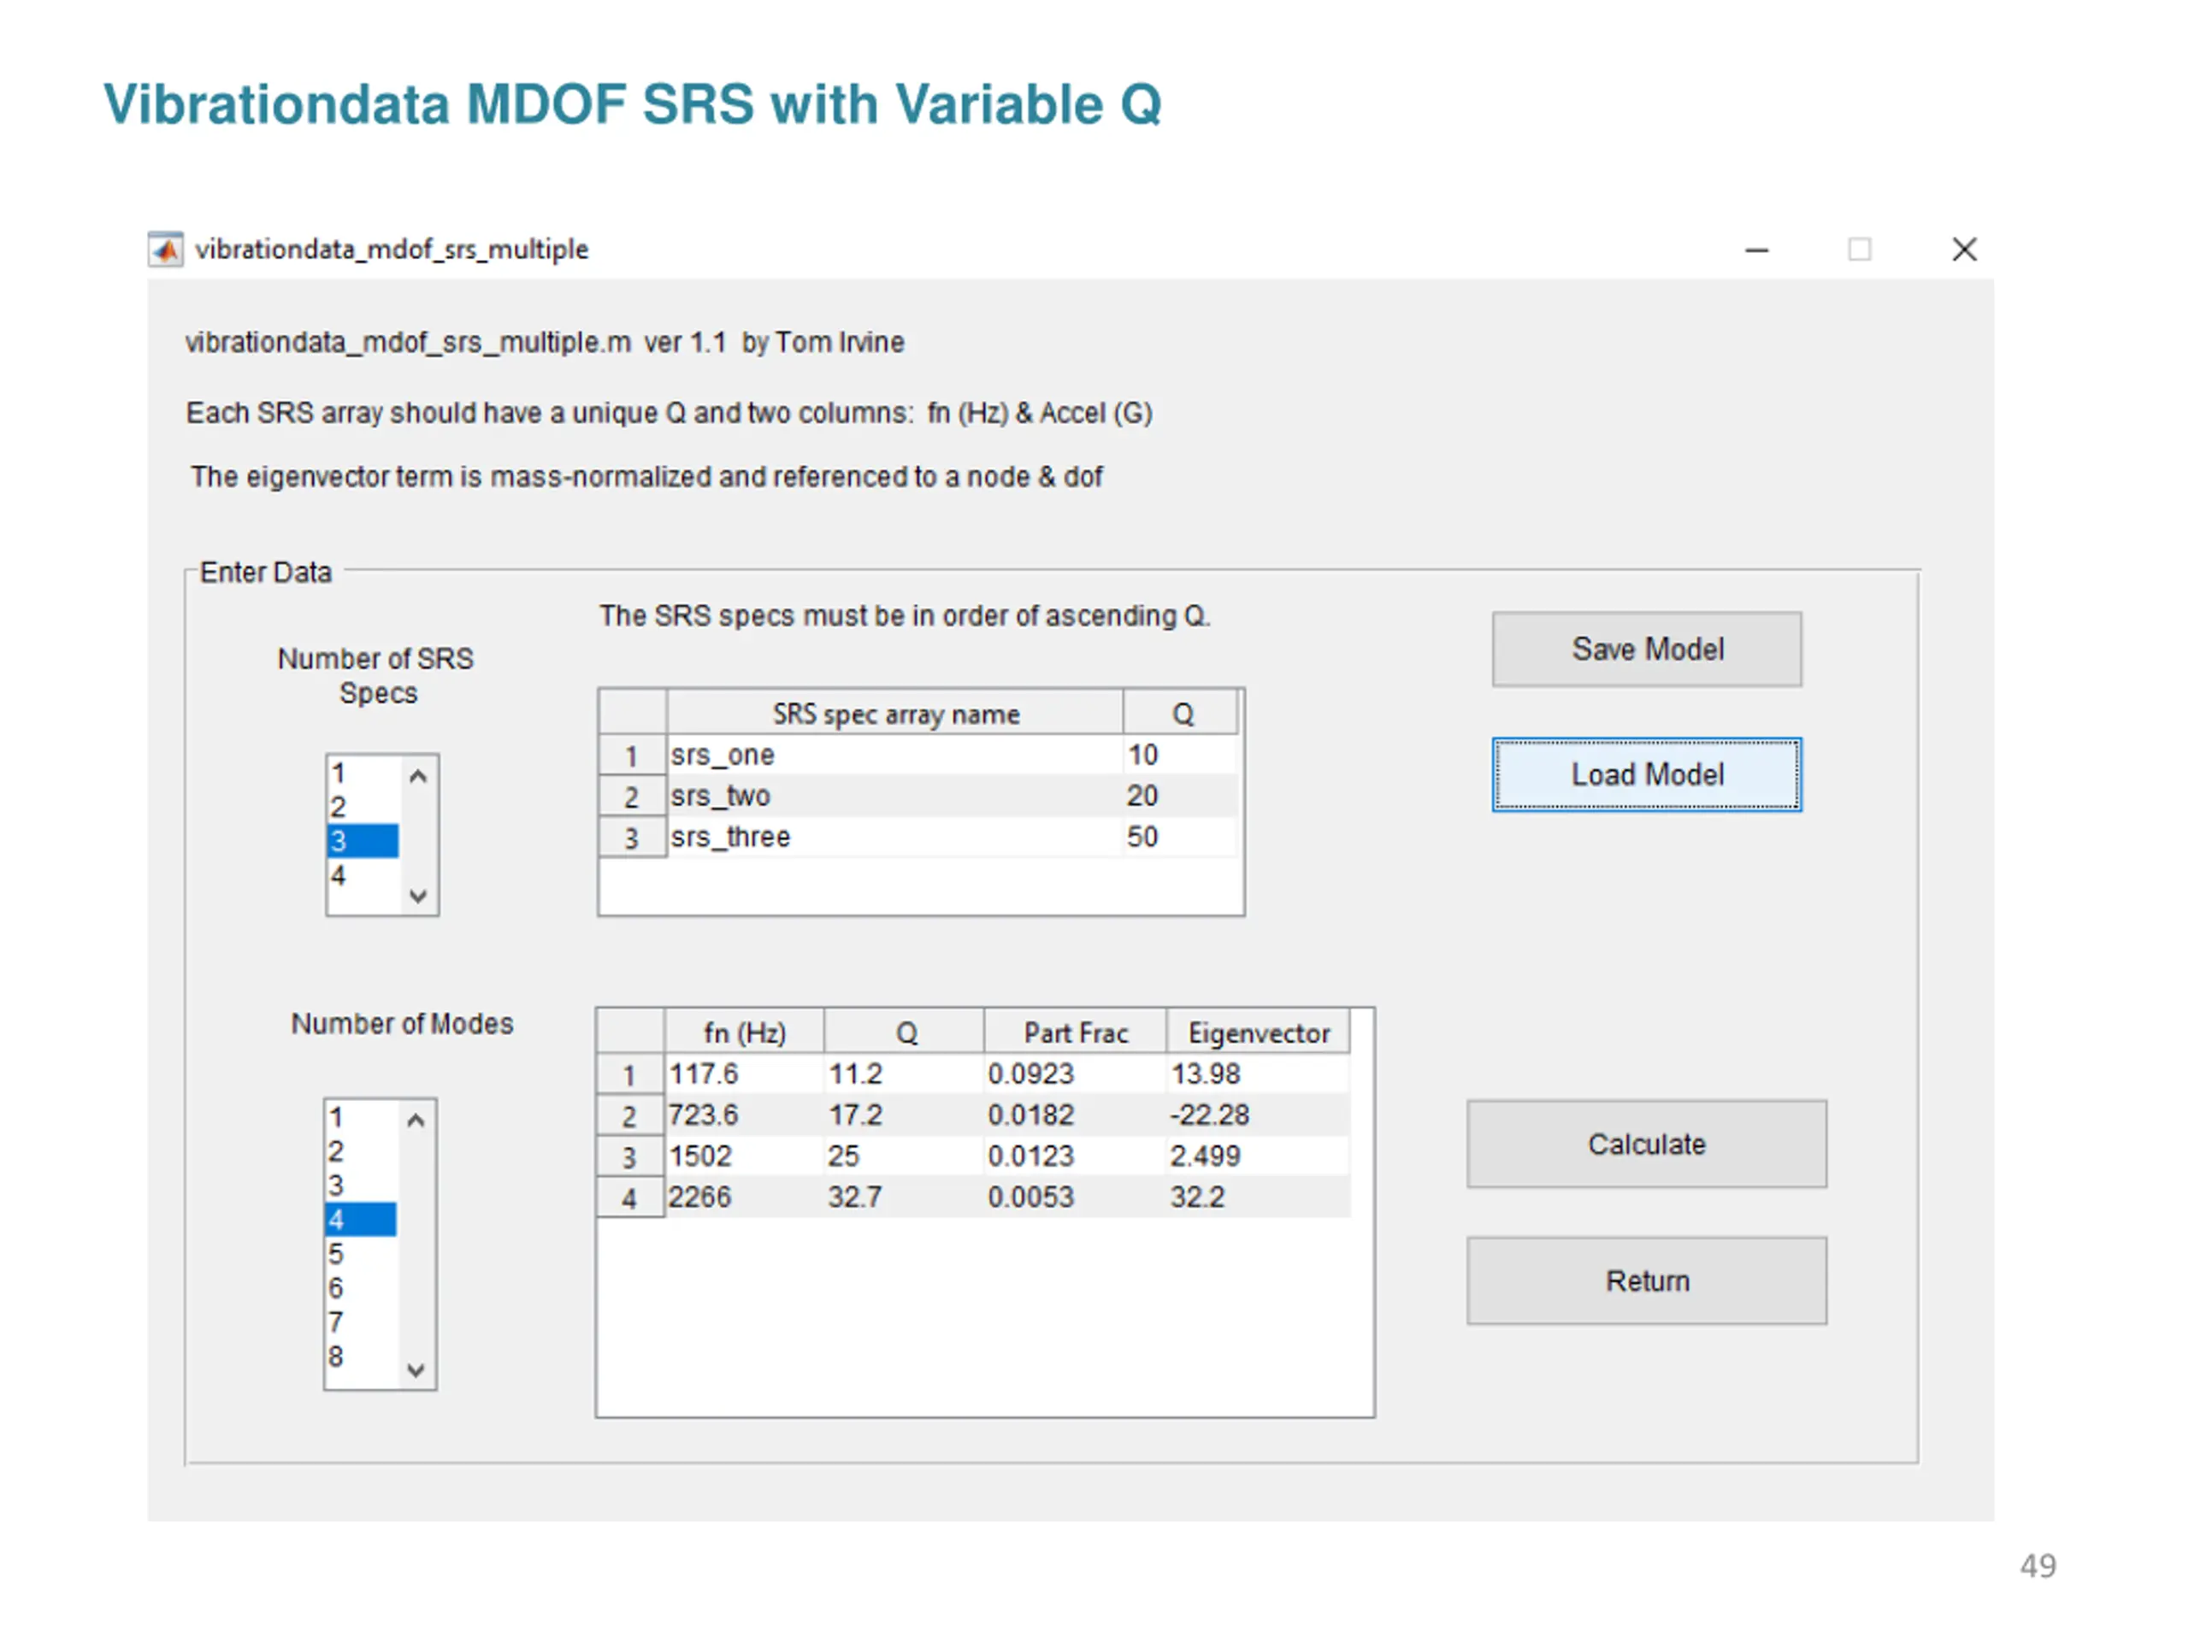Click Q cell 11.2 in modes table
Image resolution: width=2189 pixels, height=1641 pixels.
pos(905,1074)
